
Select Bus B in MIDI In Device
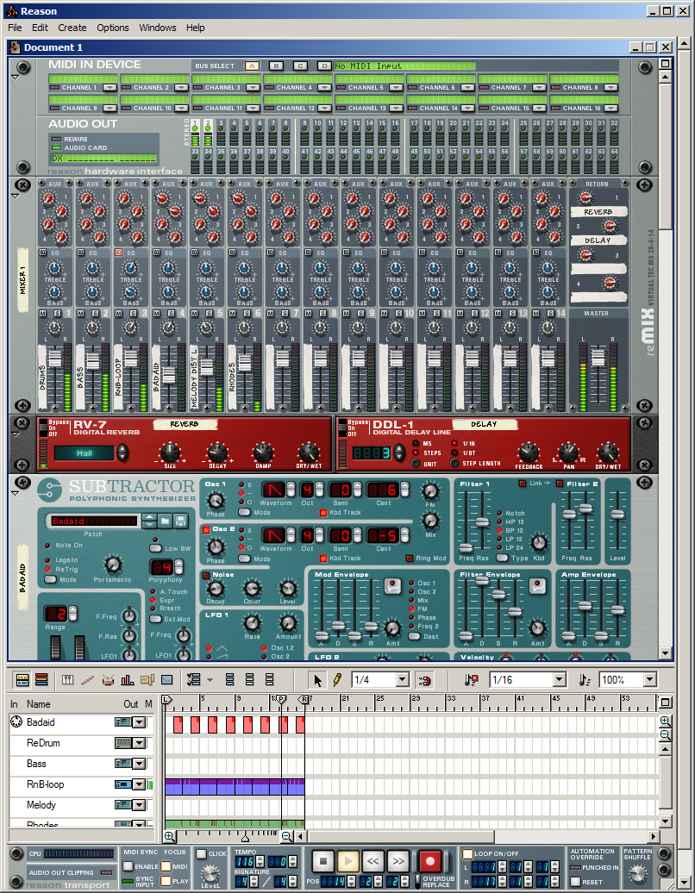276,66
